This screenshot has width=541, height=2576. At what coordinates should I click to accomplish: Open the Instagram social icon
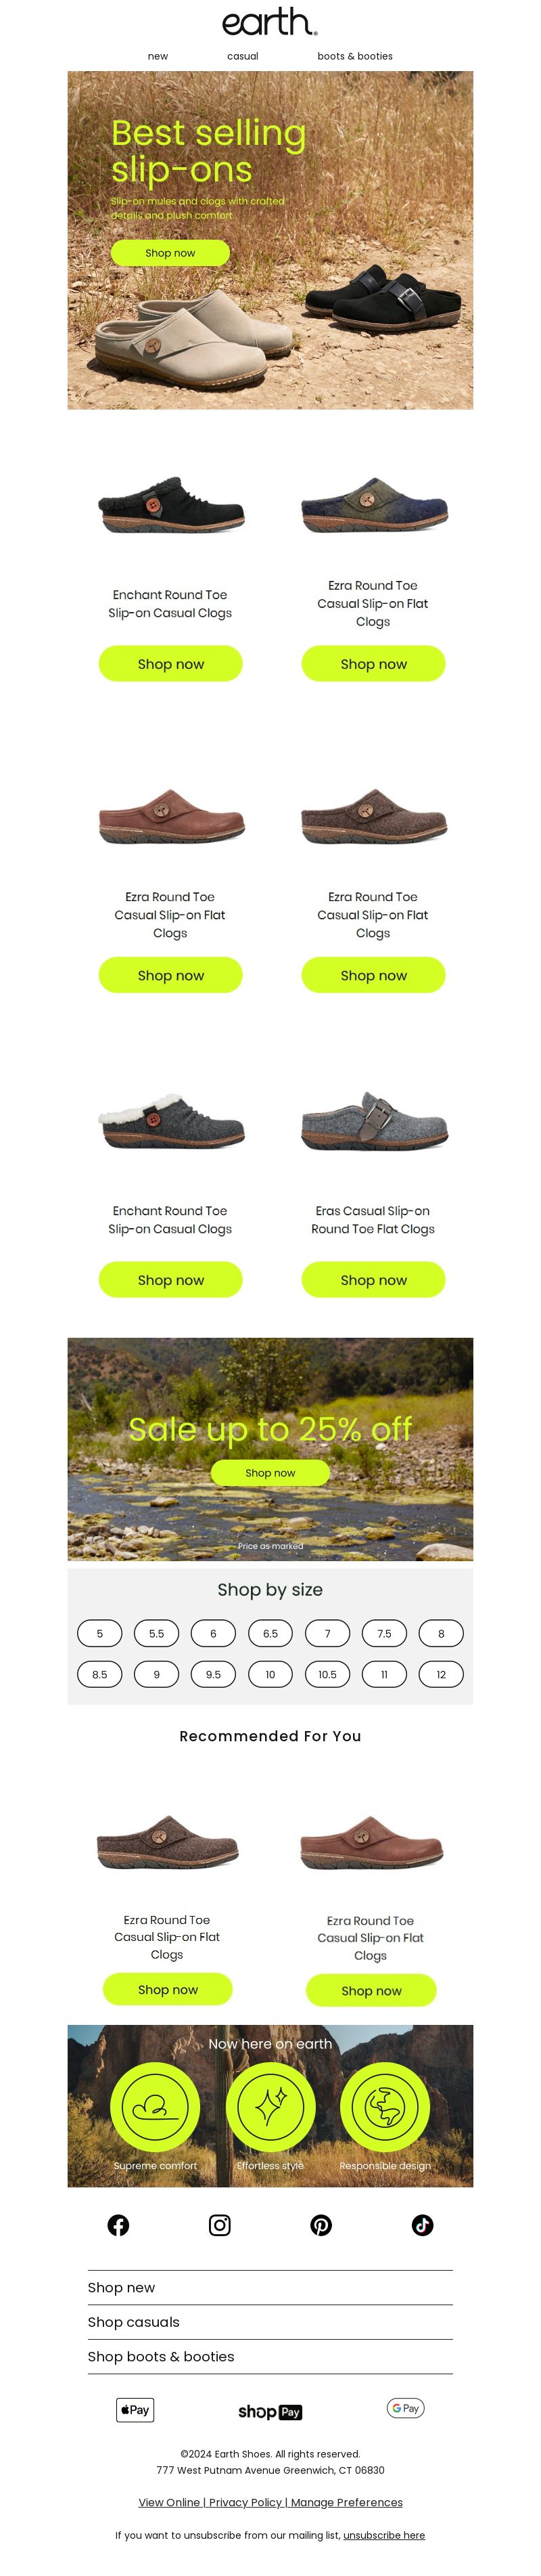coord(220,2224)
